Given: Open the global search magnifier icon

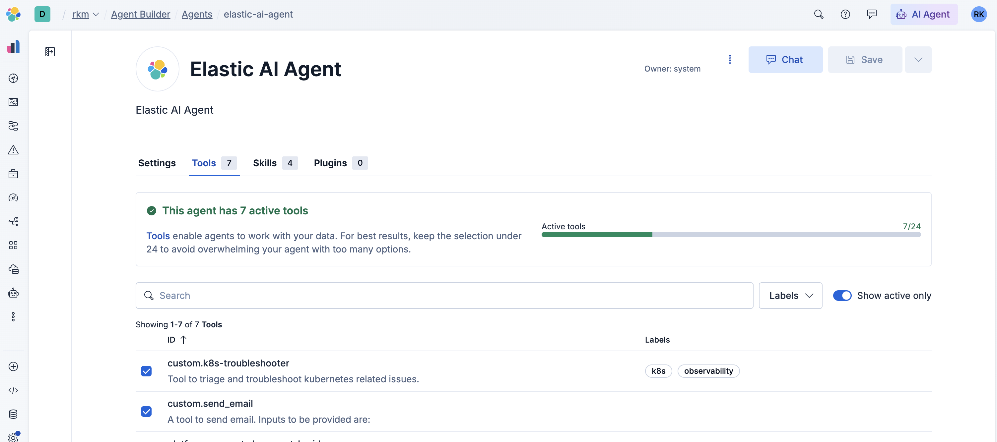Looking at the screenshot, I should (819, 14).
